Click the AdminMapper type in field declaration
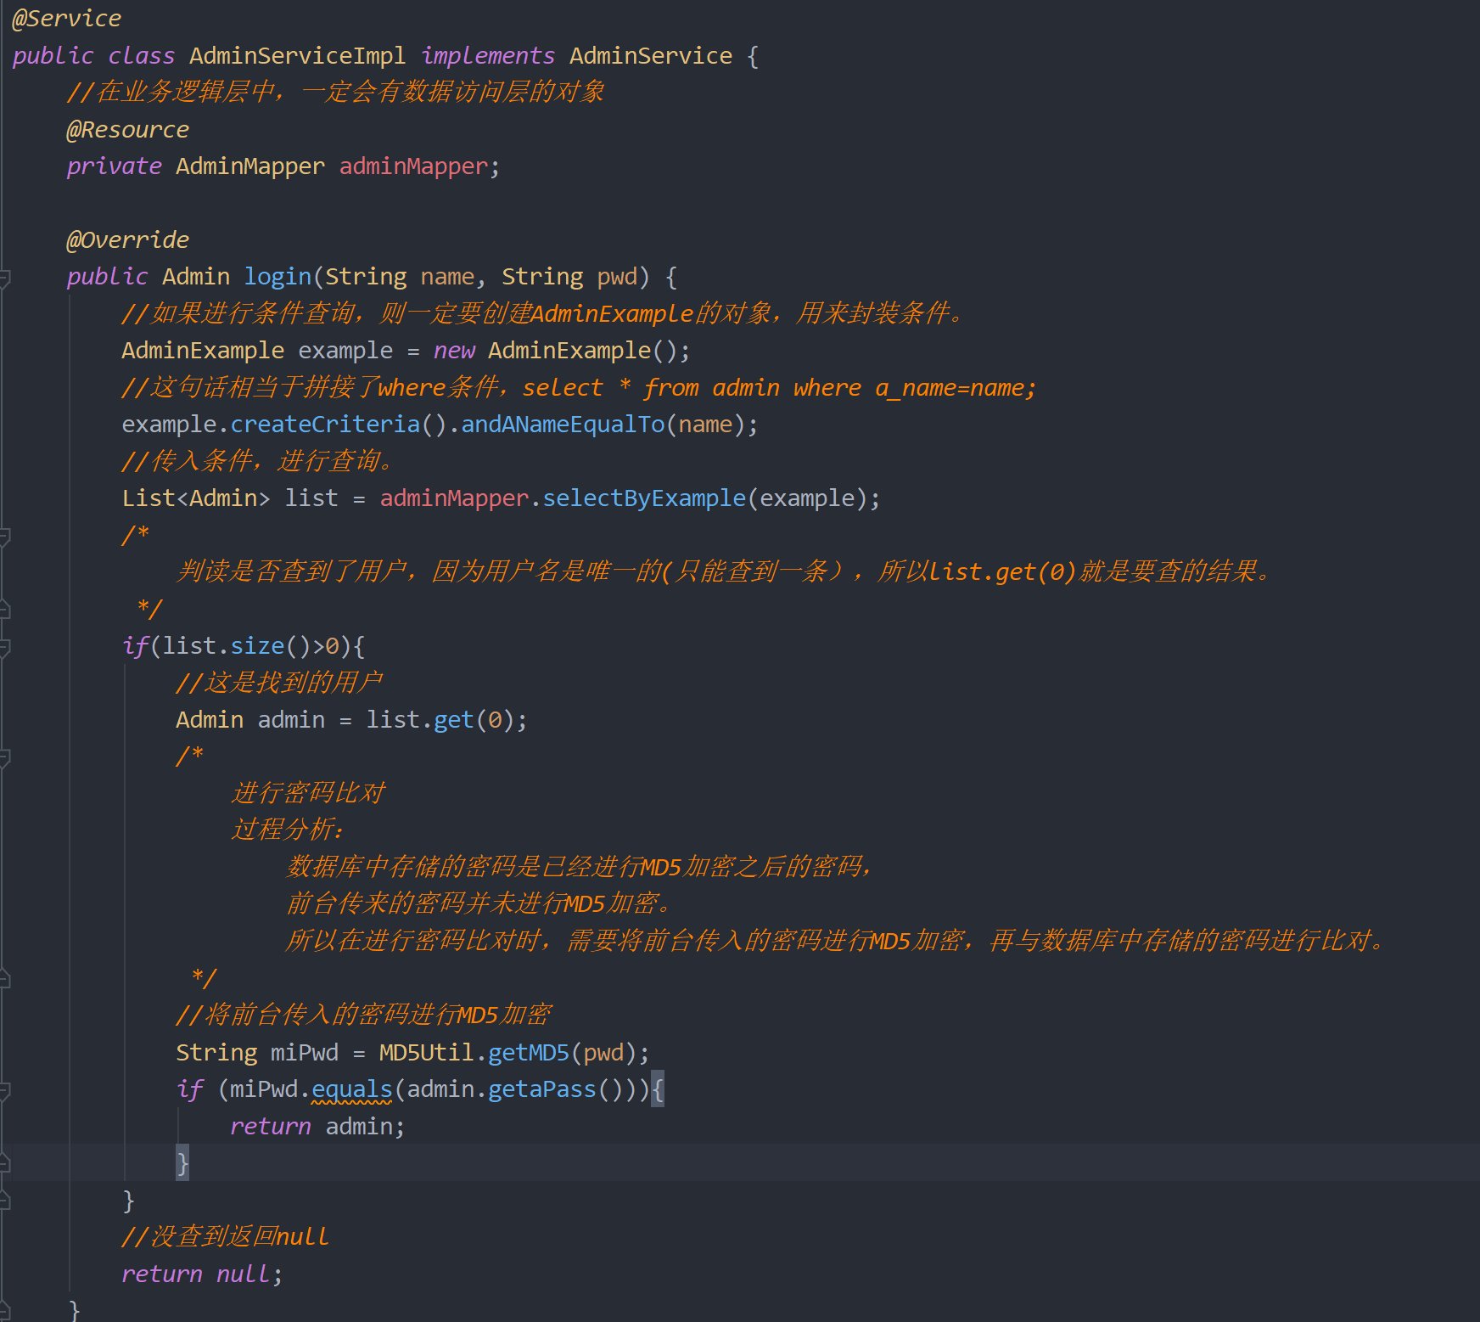1480x1322 pixels. 250,166
